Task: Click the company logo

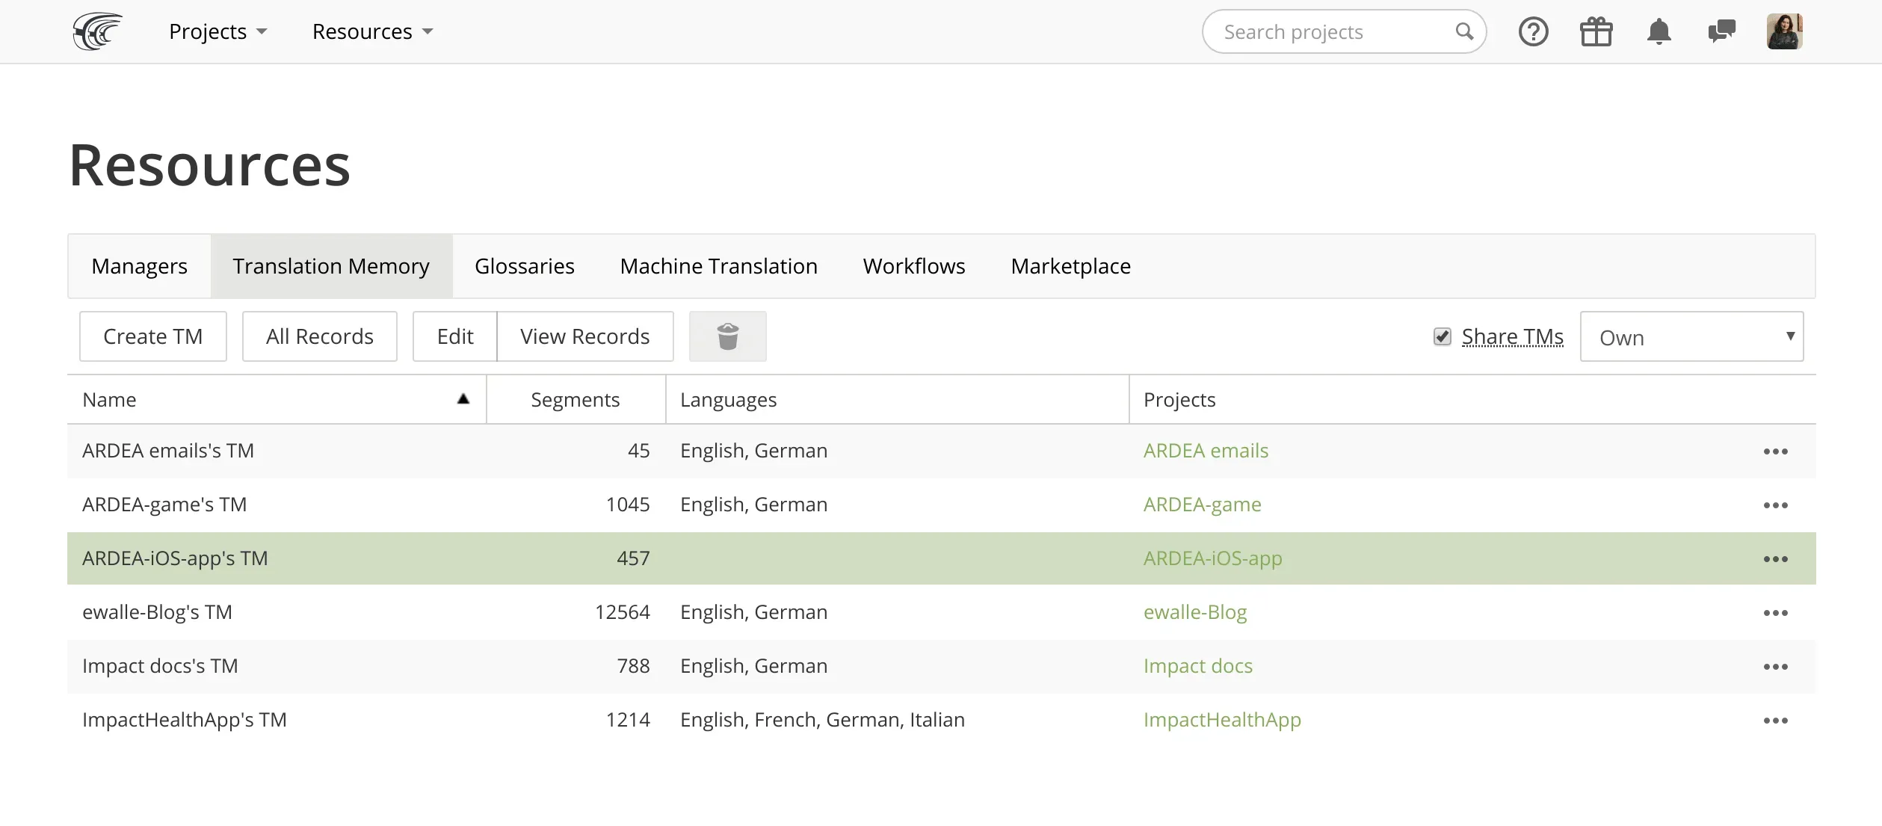Action: pos(97,31)
